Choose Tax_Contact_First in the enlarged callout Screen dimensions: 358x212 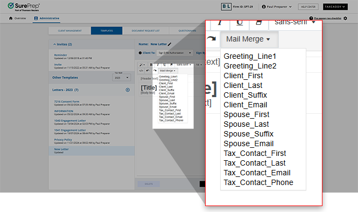pos(255,153)
